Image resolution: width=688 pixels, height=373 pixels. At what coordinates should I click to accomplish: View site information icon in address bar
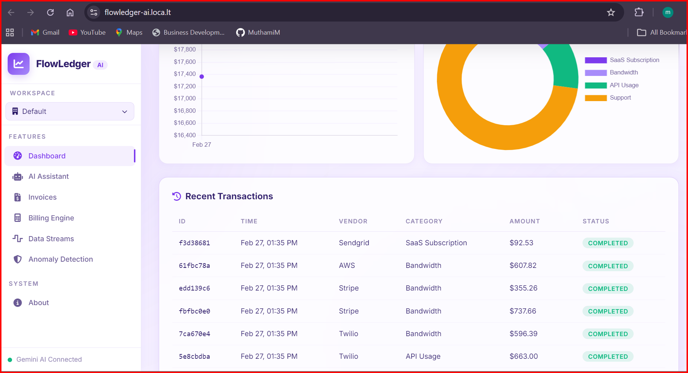pos(94,12)
